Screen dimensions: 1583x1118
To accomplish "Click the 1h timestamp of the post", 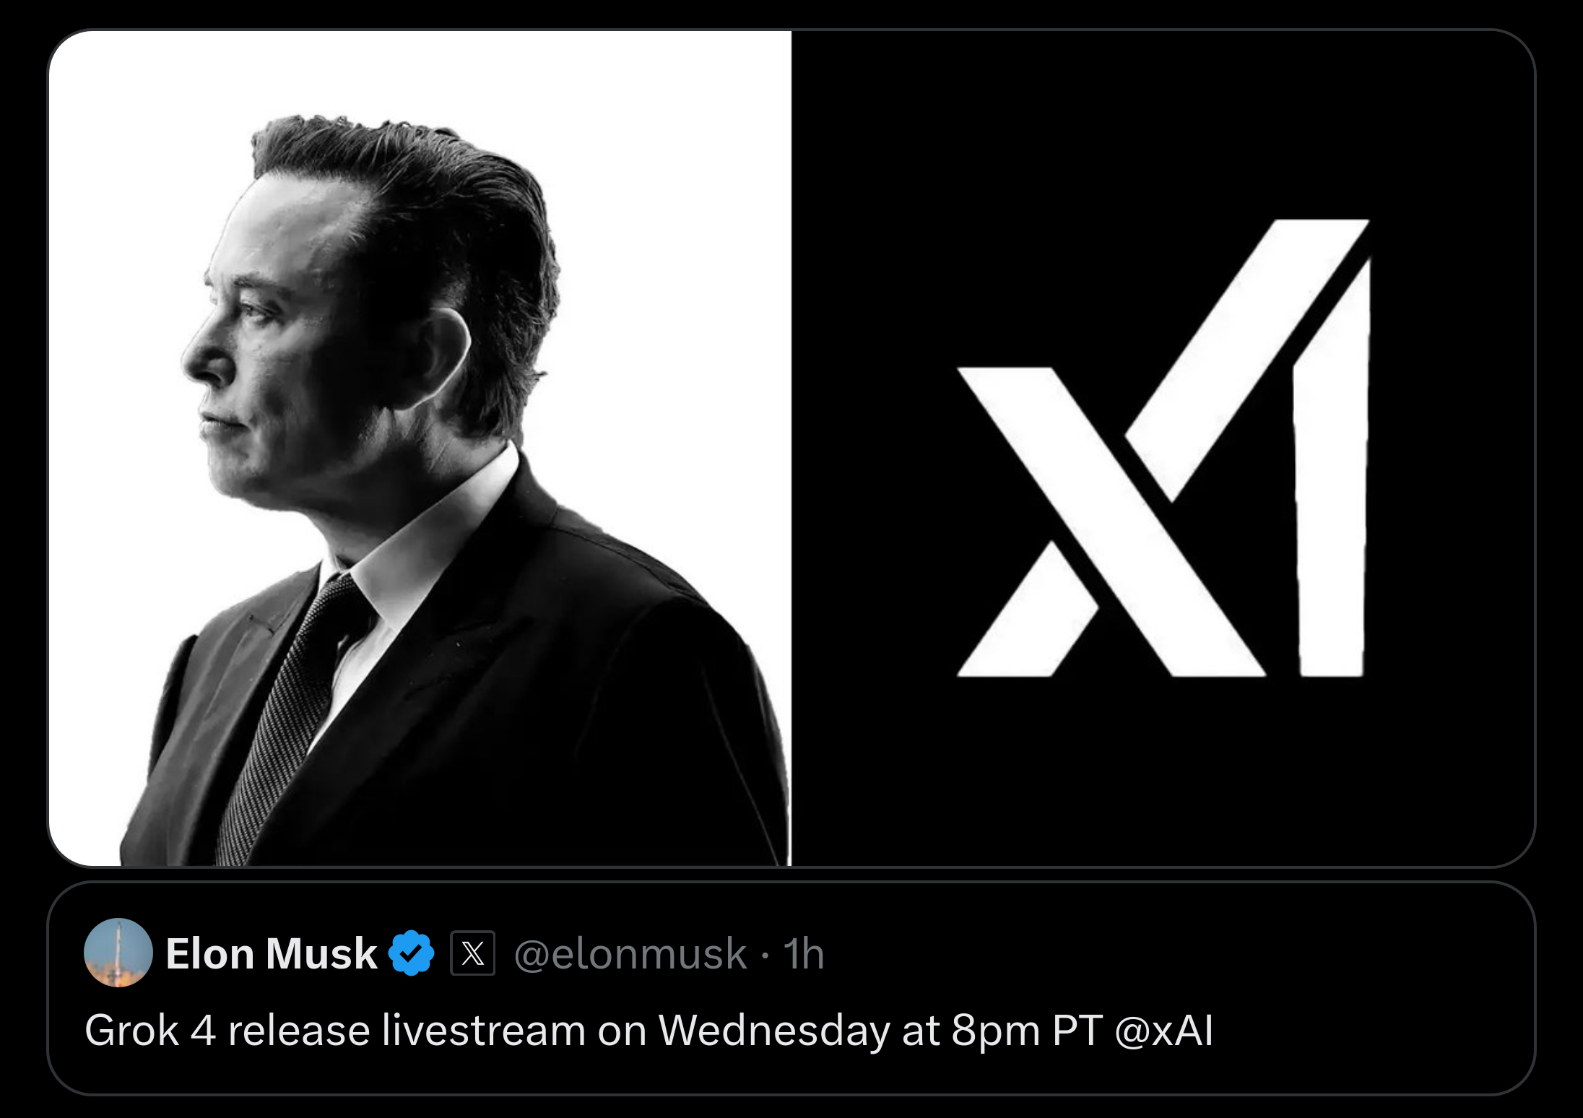I will coord(804,954).
